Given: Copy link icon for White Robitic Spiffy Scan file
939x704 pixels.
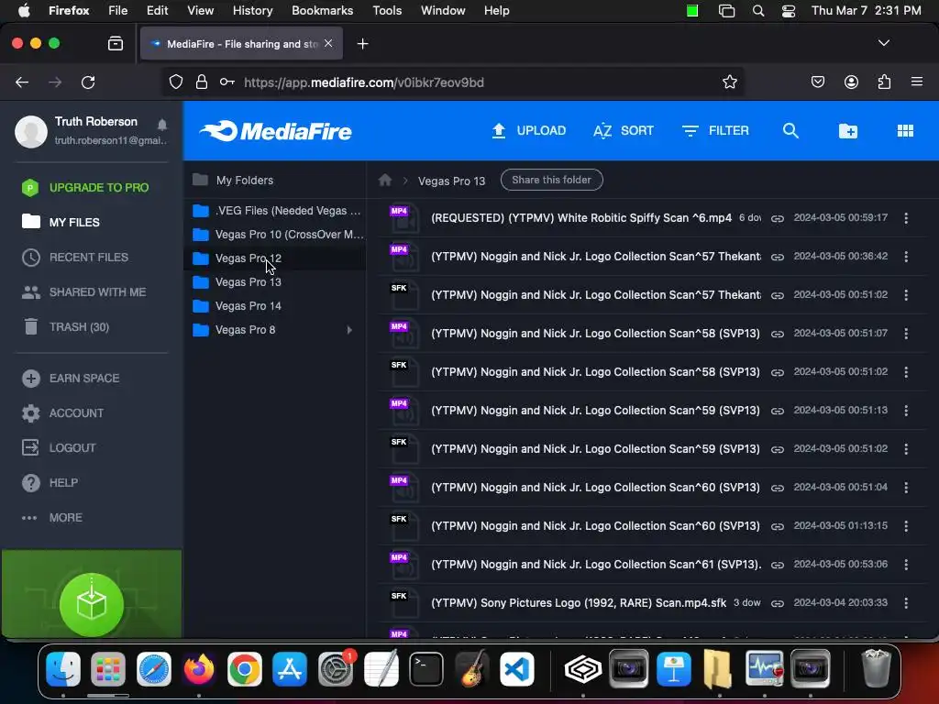Looking at the screenshot, I should pyautogui.click(x=778, y=218).
